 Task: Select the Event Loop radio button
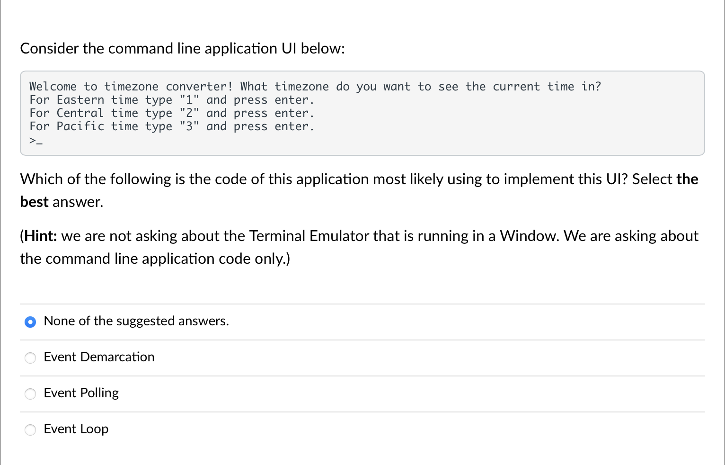[x=30, y=430]
